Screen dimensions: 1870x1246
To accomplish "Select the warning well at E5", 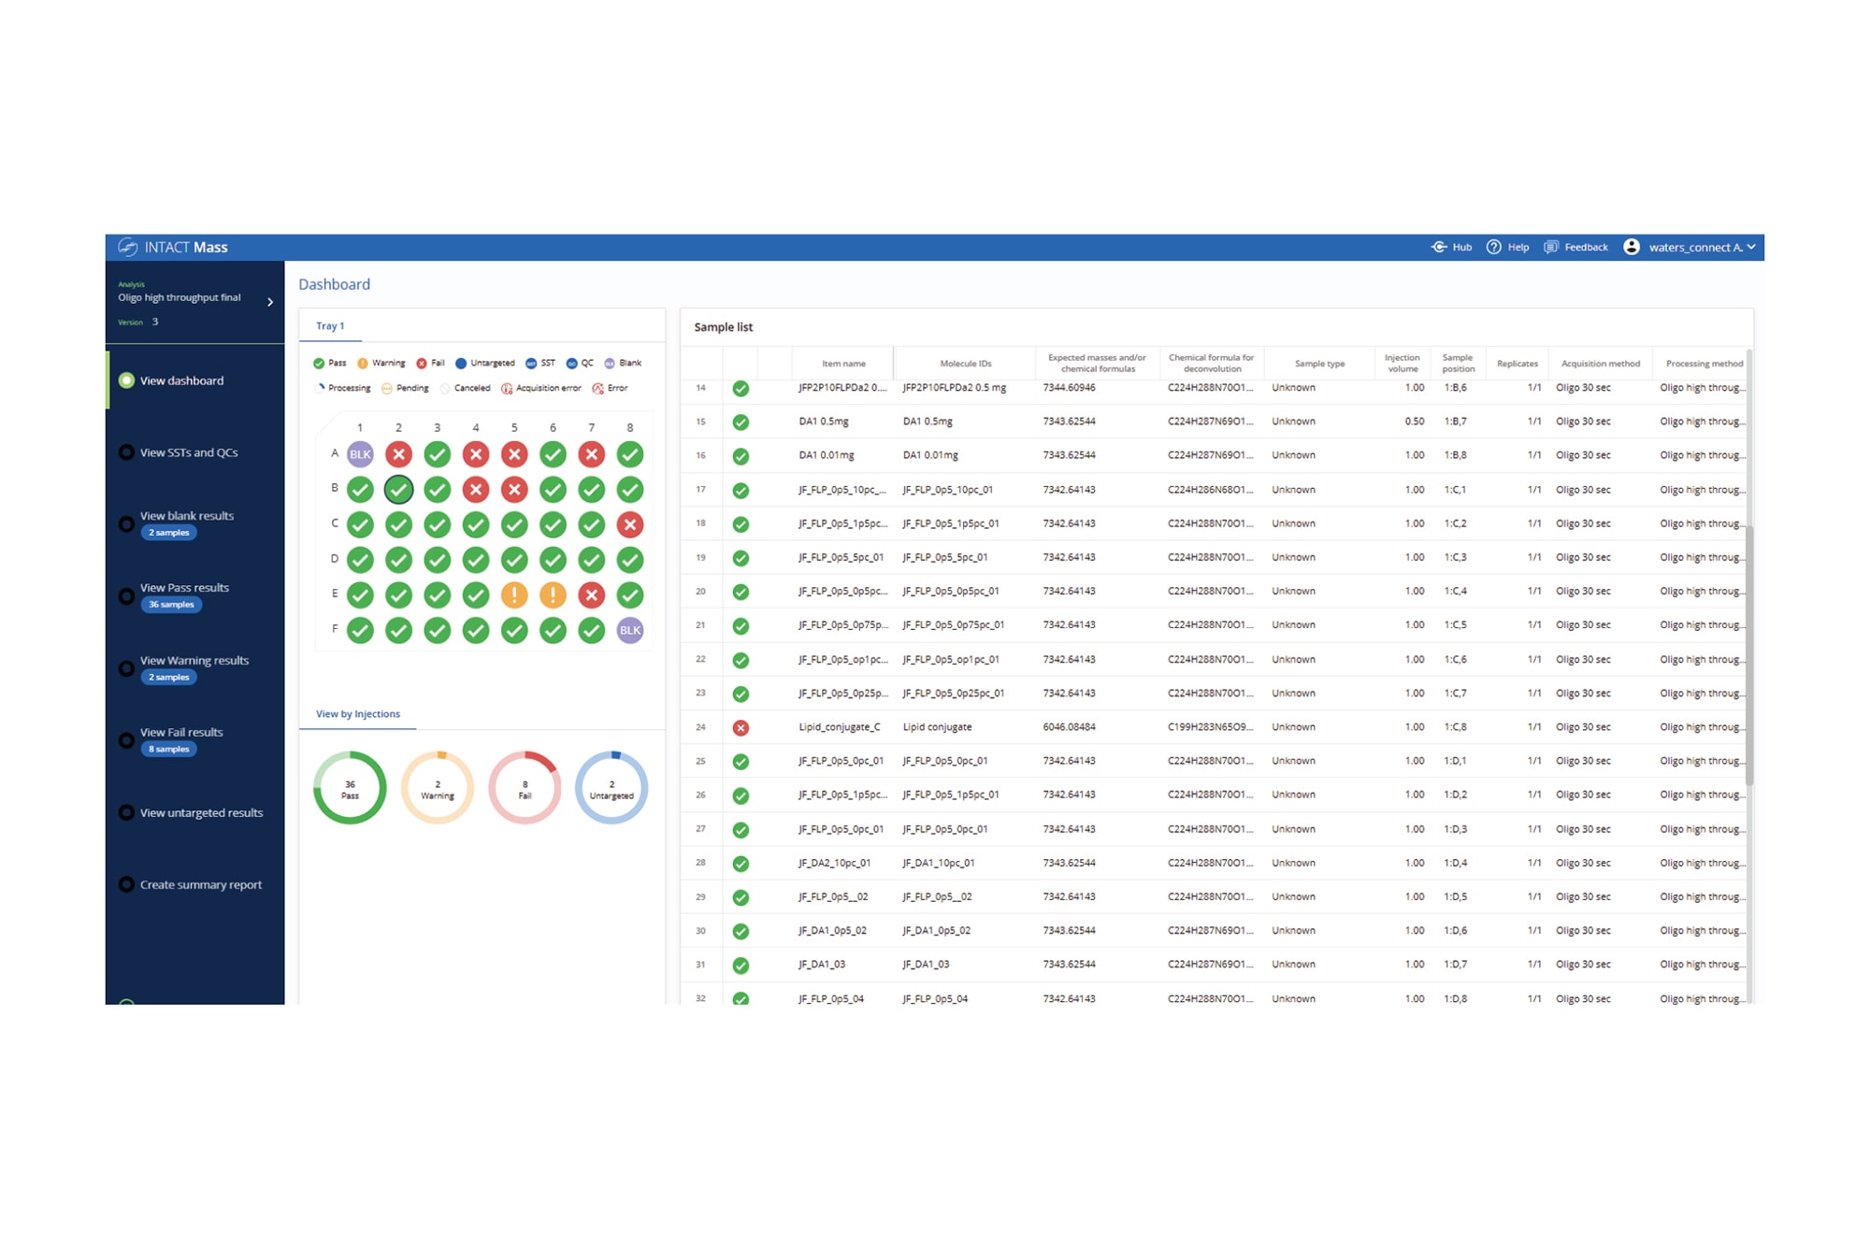I will (x=514, y=594).
